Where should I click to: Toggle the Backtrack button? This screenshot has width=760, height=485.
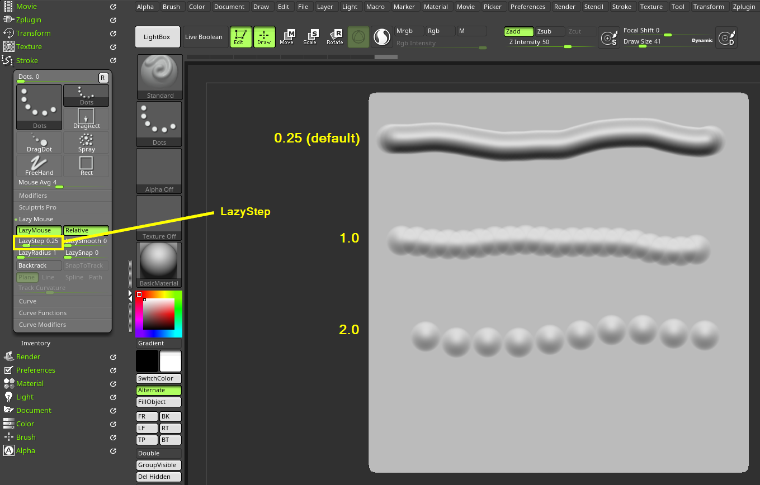39,265
